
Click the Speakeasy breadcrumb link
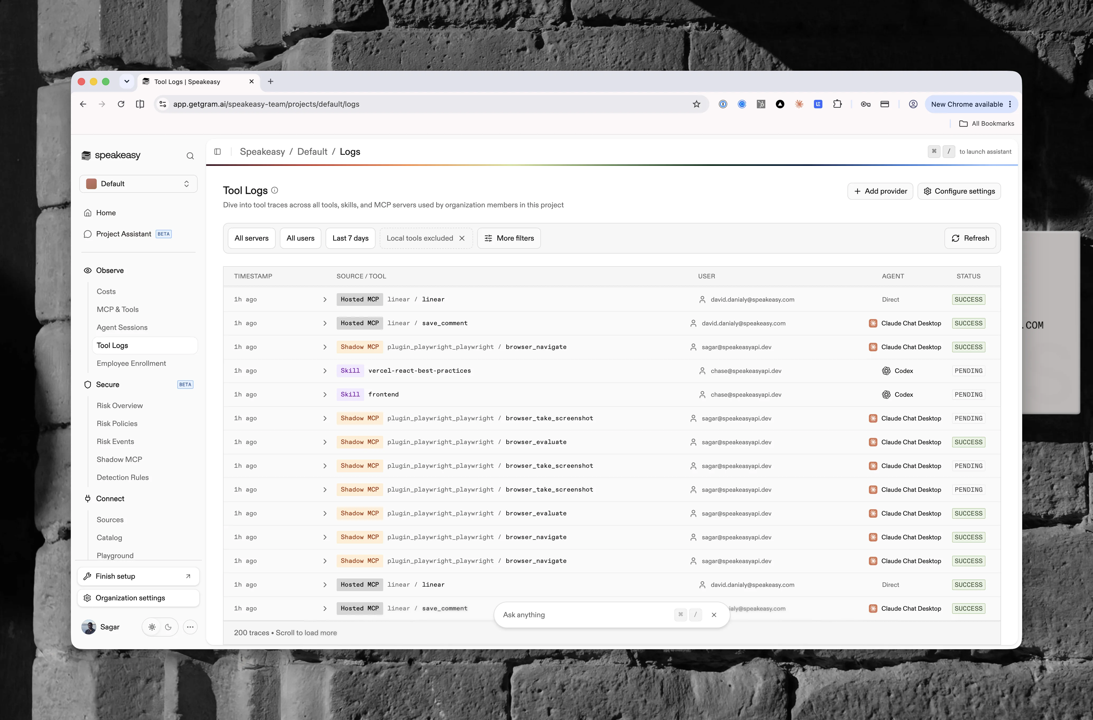pyautogui.click(x=262, y=152)
